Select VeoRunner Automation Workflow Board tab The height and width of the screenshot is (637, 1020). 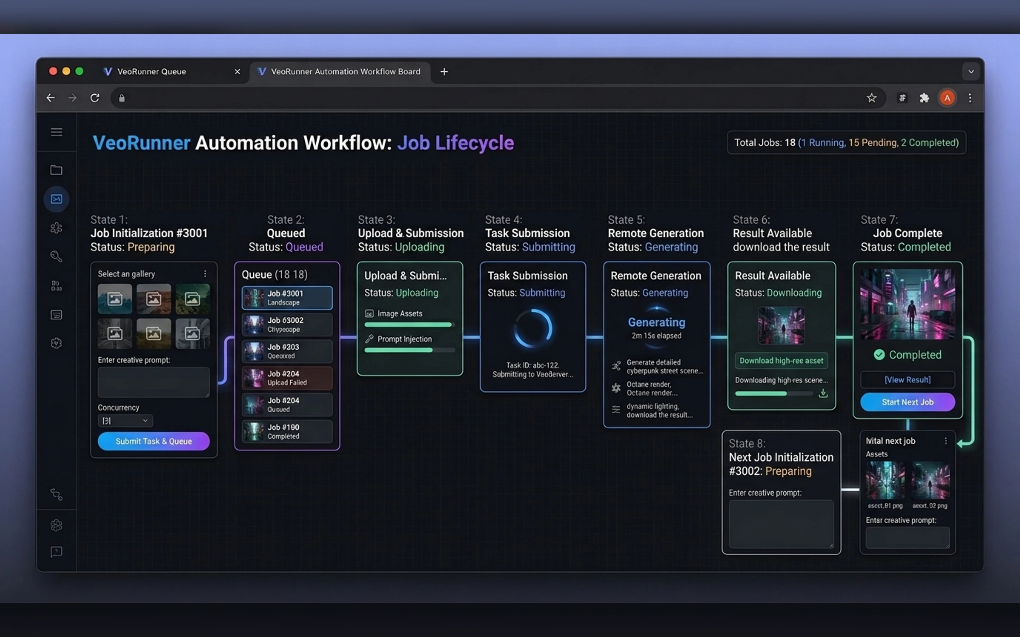pyautogui.click(x=340, y=72)
